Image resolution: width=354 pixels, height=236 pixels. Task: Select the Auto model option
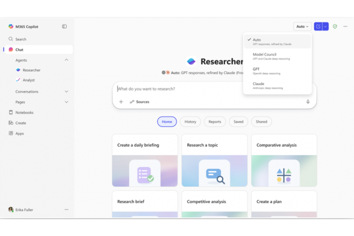click(277, 41)
